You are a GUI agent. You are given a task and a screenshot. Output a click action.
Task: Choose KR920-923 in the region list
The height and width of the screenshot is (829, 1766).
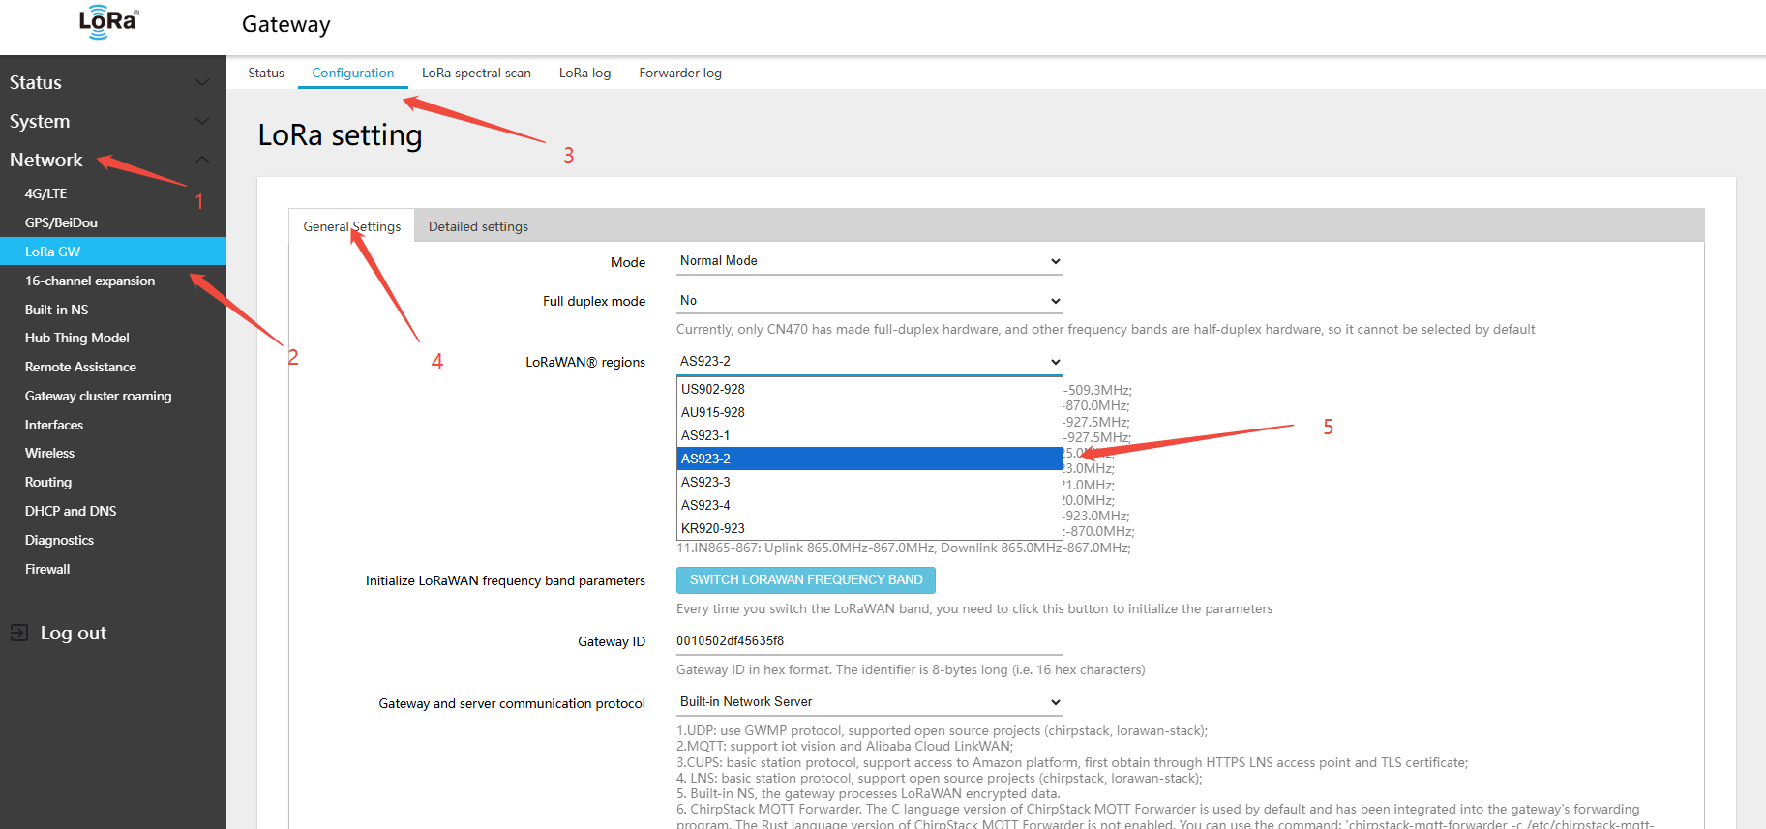click(x=713, y=528)
